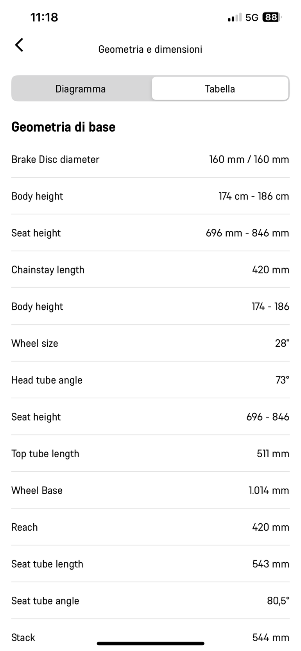Select the Top tube length row

150,454
